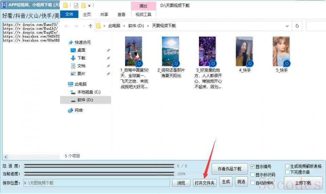Select 软件 (D:) drive in navigation pane
The width and height of the screenshot is (326, 194).
click(x=85, y=100)
